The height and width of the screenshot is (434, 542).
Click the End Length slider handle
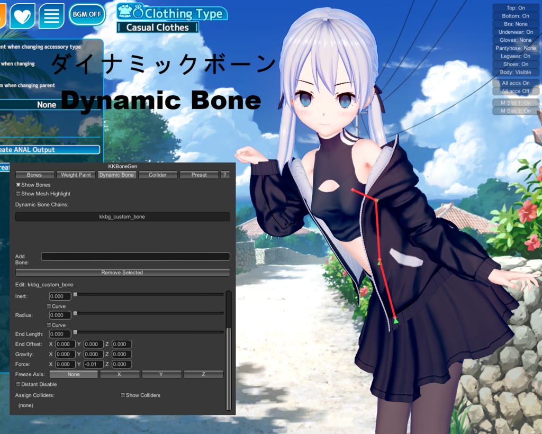click(75, 332)
